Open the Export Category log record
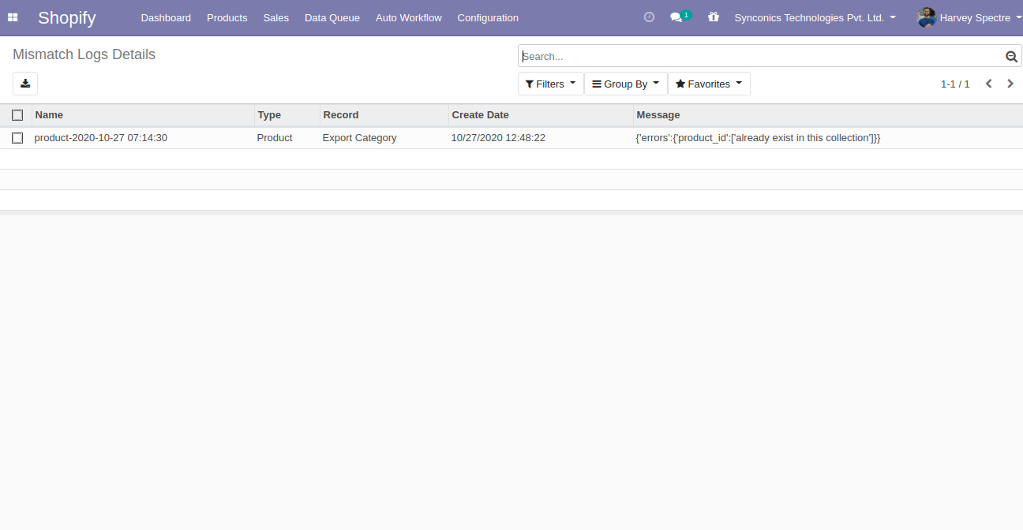Image resolution: width=1023 pixels, height=530 pixels. click(359, 138)
